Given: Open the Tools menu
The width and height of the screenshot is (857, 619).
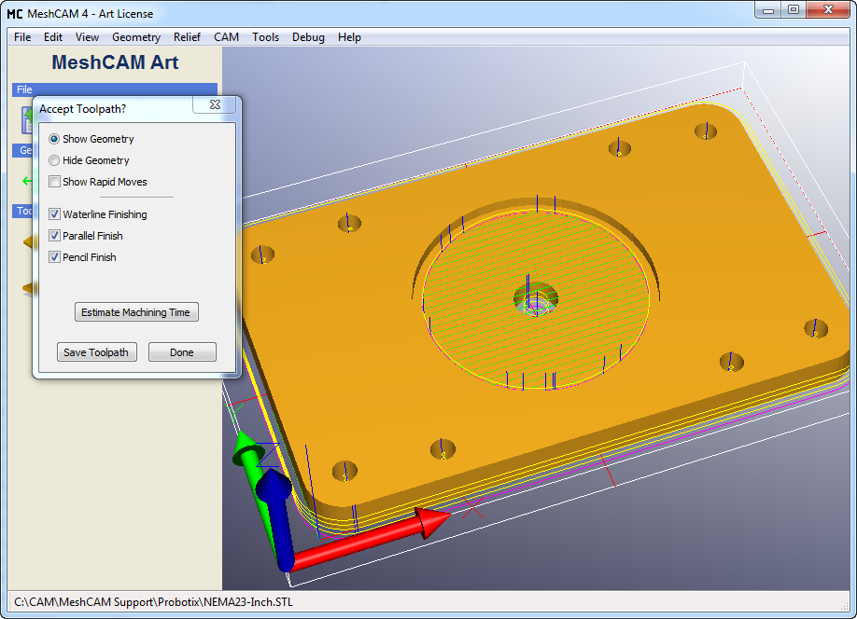Looking at the screenshot, I should [x=266, y=37].
